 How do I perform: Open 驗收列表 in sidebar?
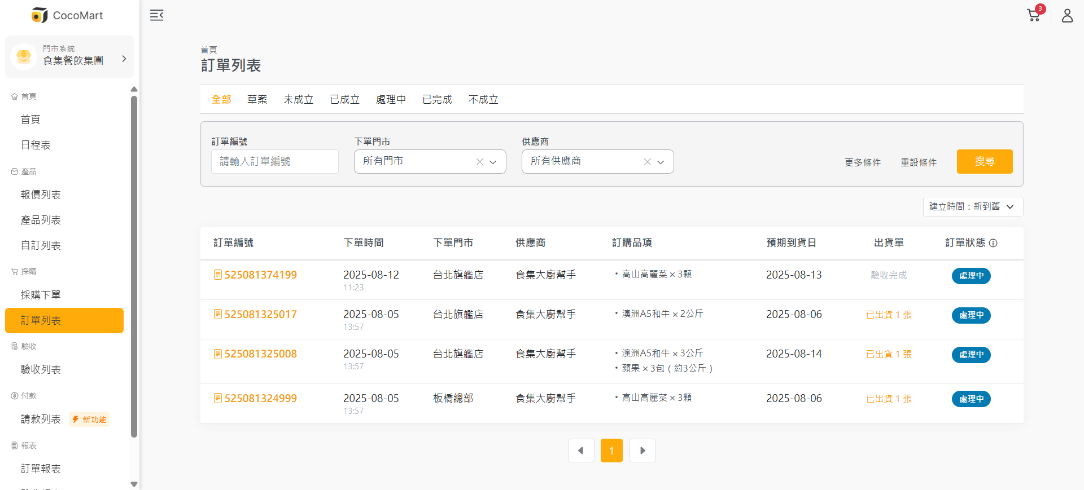coord(41,369)
